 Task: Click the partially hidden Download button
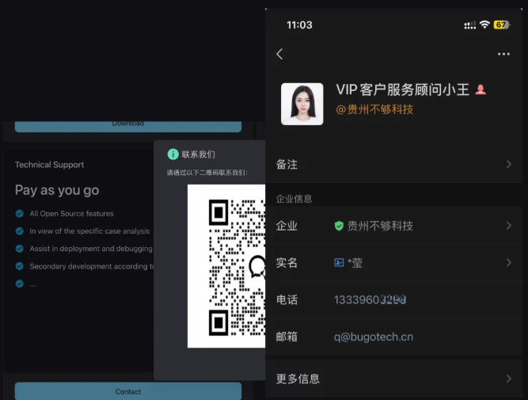pyautogui.click(x=128, y=127)
